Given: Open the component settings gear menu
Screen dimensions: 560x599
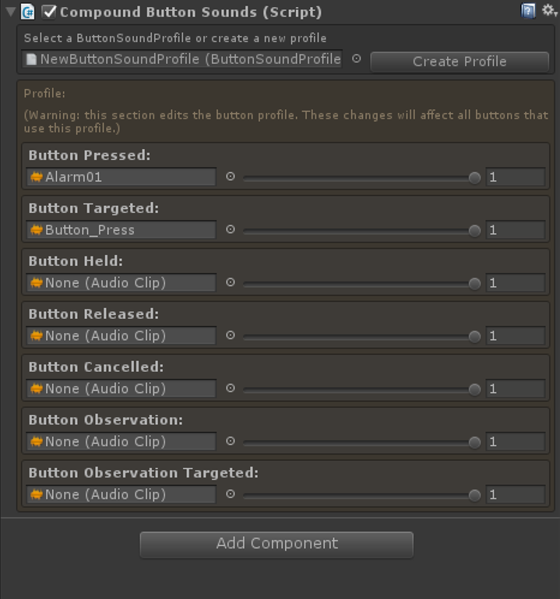Looking at the screenshot, I should click(x=549, y=10).
